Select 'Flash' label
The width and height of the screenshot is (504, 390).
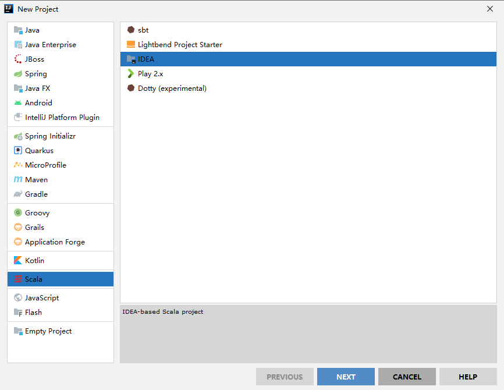[x=33, y=312]
